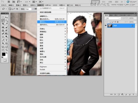Select the Blur tool
Viewport: 138px width, 103px height.
tap(3, 37)
